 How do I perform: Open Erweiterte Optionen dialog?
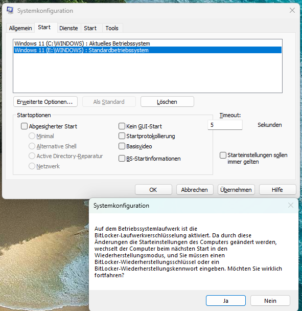pos(45,102)
